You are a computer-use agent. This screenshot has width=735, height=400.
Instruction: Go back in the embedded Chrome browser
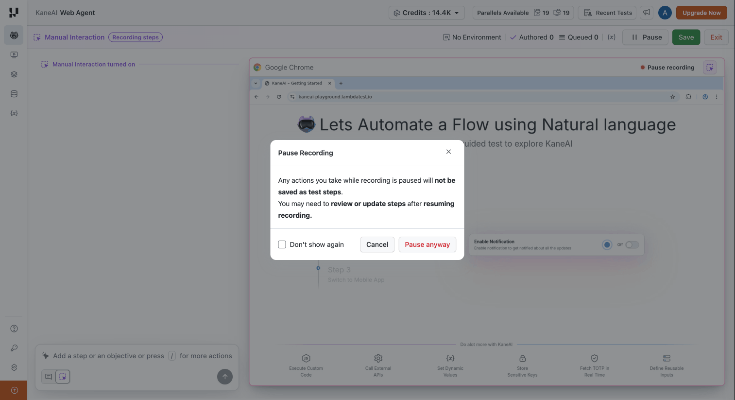point(256,97)
